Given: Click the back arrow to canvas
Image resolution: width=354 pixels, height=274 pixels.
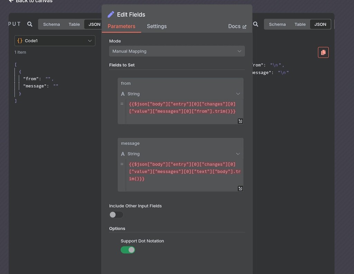Looking at the screenshot, I should [x=11, y=1].
